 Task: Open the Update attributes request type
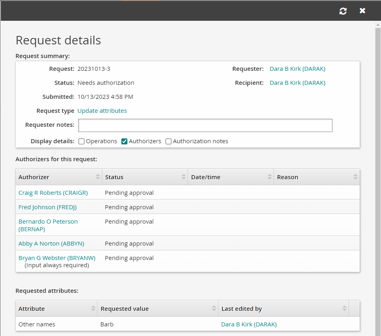[102, 111]
